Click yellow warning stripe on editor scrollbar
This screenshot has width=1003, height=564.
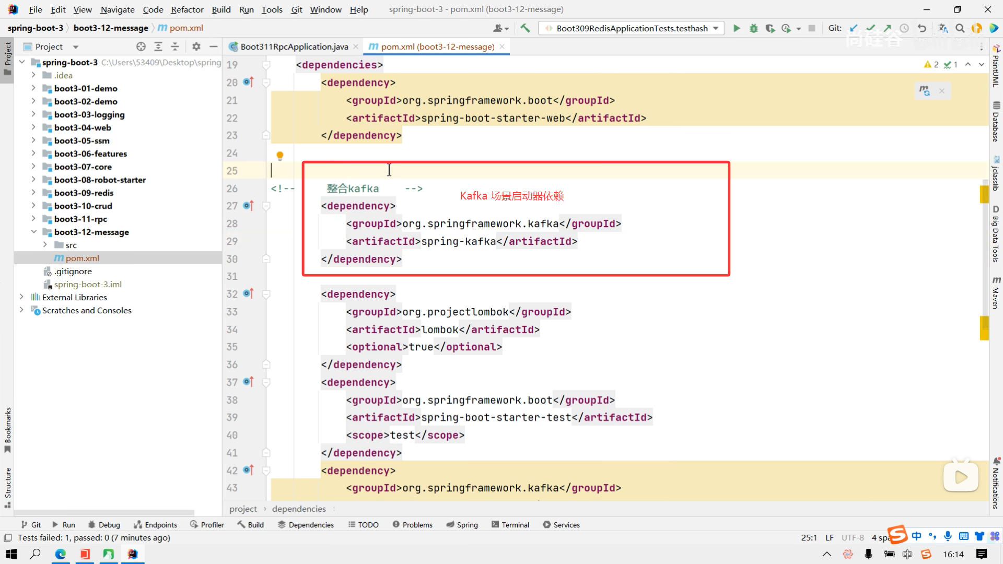pyautogui.click(x=984, y=194)
